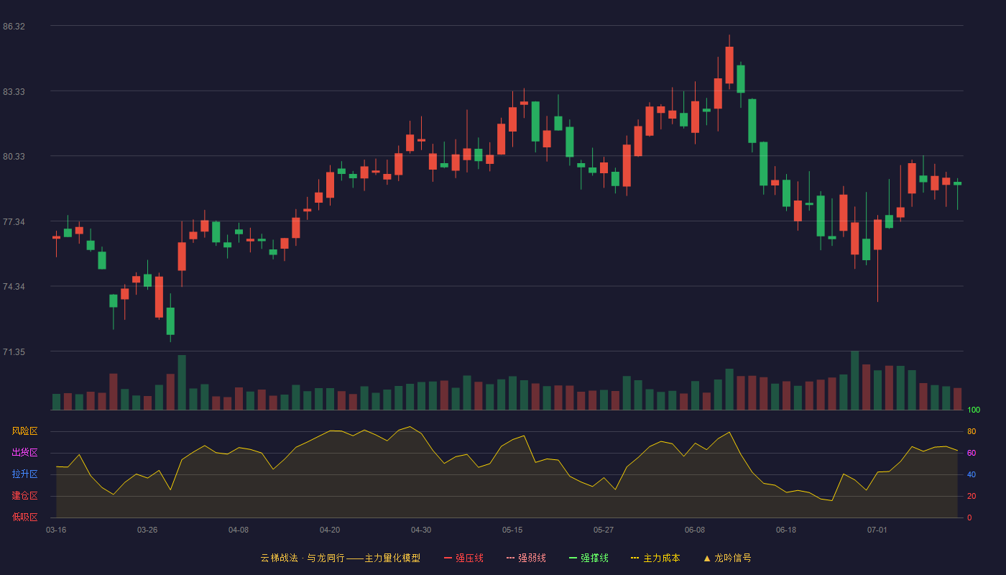Image resolution: width=1006 pixels, height=575 pixels.
Task: Click the 74.34 price axis label
Action: pos(14,287)
